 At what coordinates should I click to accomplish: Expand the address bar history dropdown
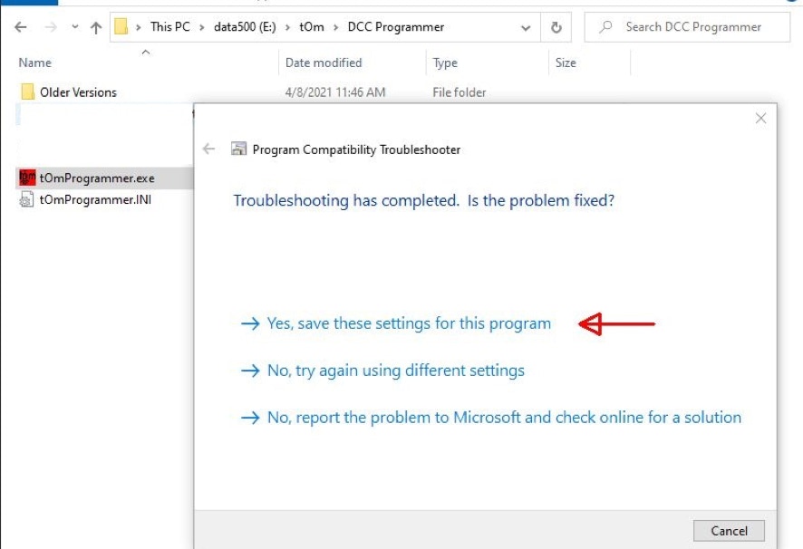coord(526,27)
